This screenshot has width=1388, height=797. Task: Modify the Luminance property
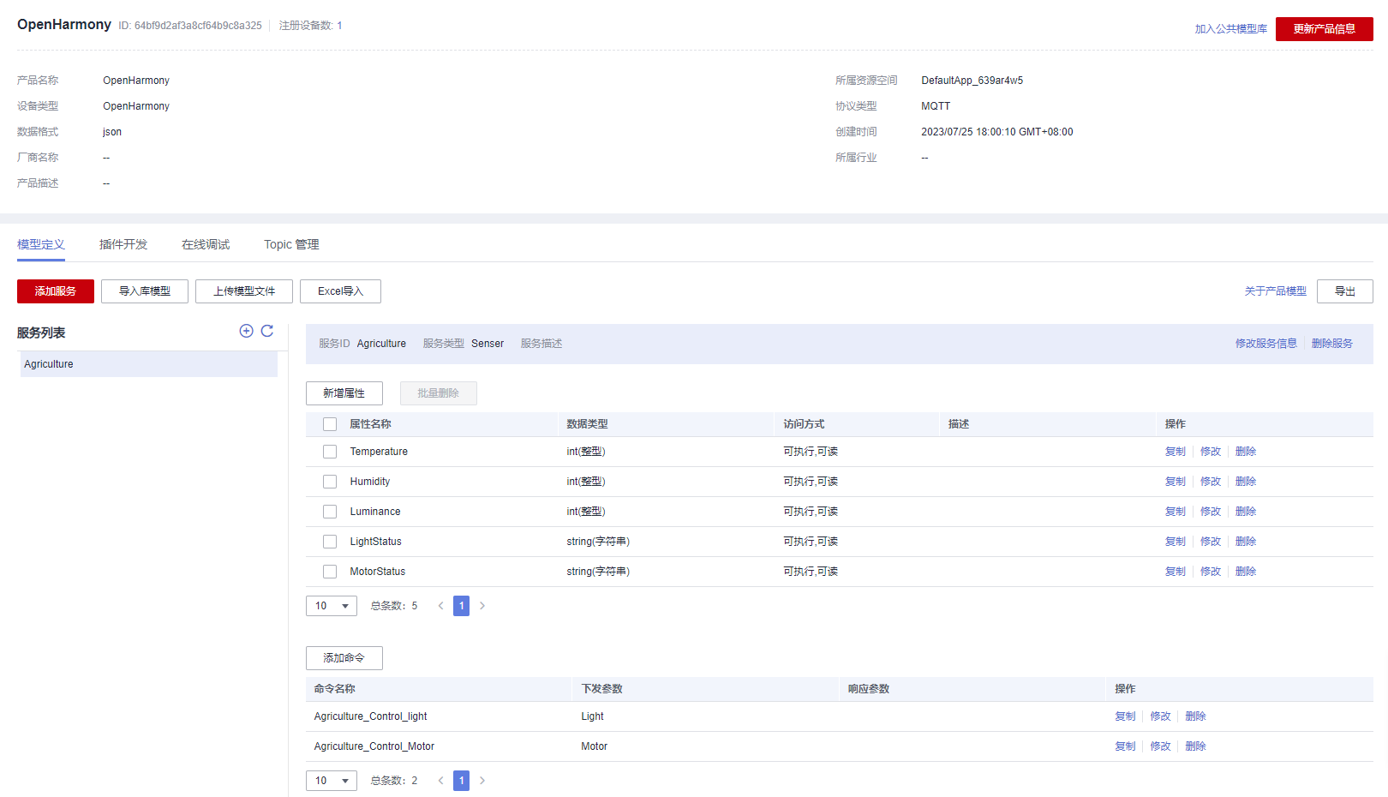pyautogui.click(x=1211, y=512)
